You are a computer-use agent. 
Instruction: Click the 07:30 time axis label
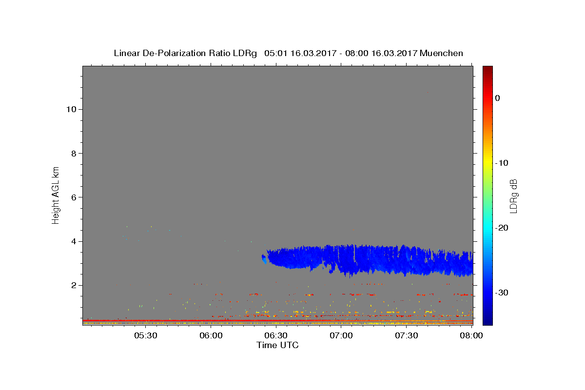406,335
